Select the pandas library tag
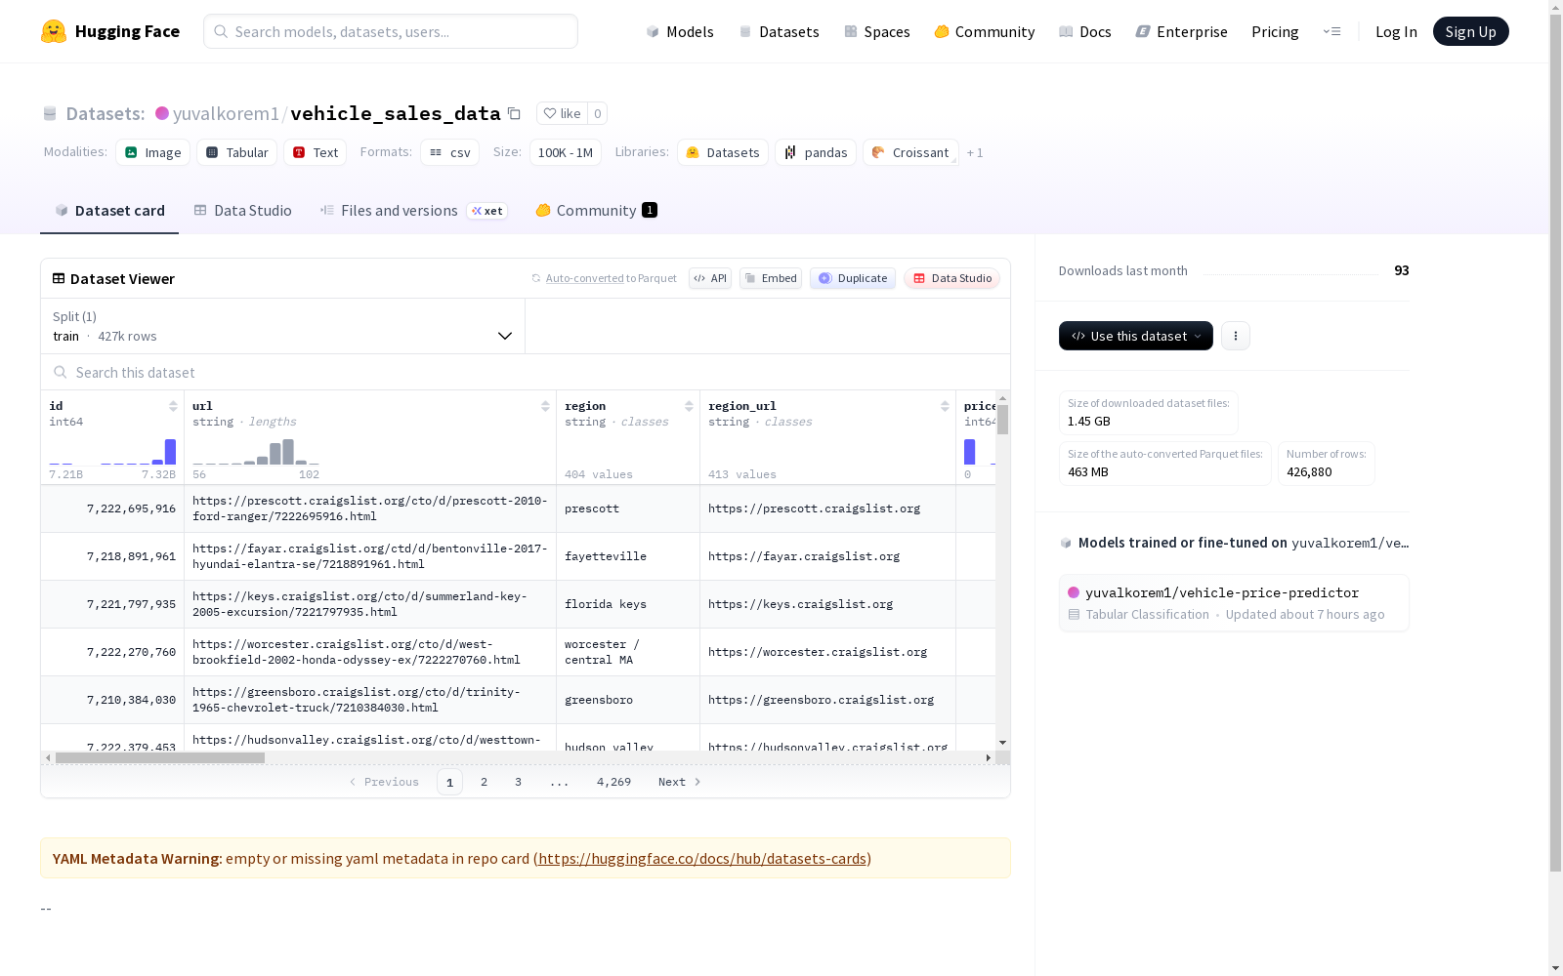The height and width of the screenshot is (976, 1563). (816, 152)
